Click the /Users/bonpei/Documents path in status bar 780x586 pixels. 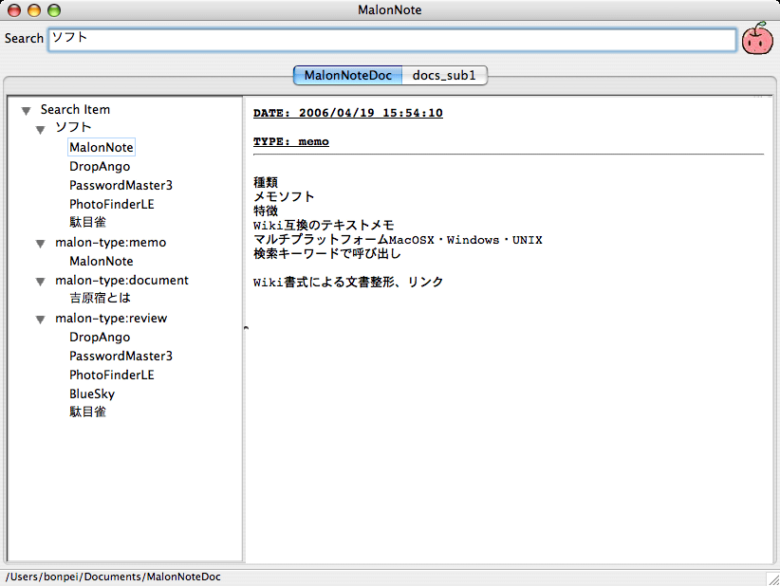click(x=113, y=577)
